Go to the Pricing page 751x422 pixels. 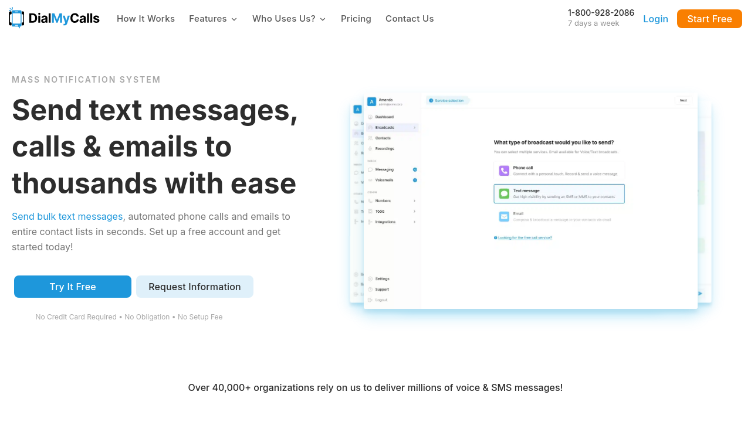pos(356,19)
